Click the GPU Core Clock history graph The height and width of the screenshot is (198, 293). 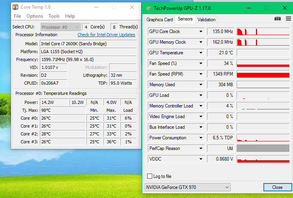coord(263,31)
